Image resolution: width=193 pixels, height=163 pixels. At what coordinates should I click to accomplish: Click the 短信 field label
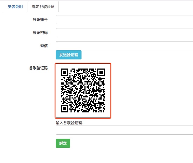point(44,46)
